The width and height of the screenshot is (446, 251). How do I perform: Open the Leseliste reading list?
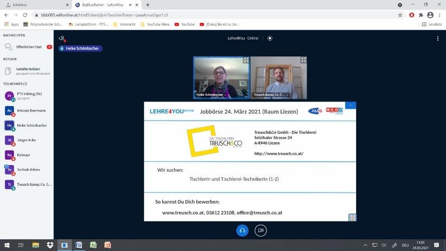tap(432, 25)
